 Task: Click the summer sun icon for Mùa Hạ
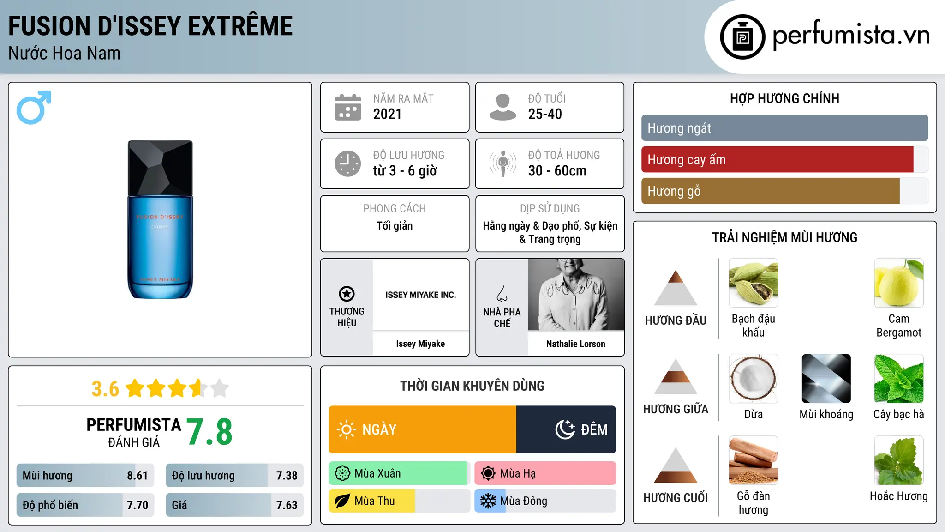click(488, 473)
